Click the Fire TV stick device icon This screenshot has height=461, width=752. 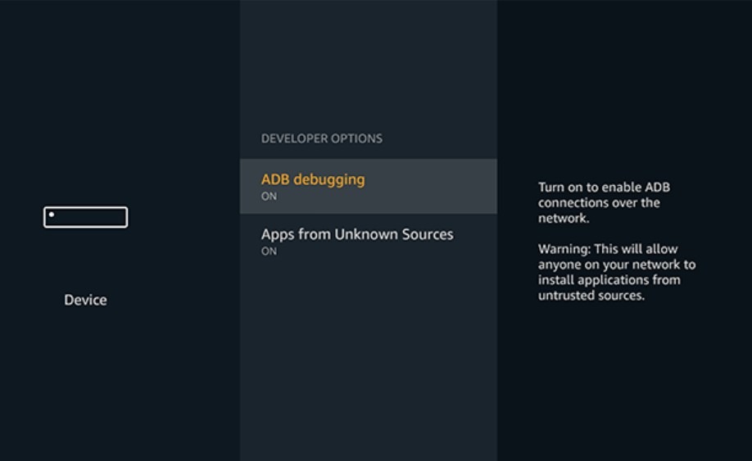85,217
